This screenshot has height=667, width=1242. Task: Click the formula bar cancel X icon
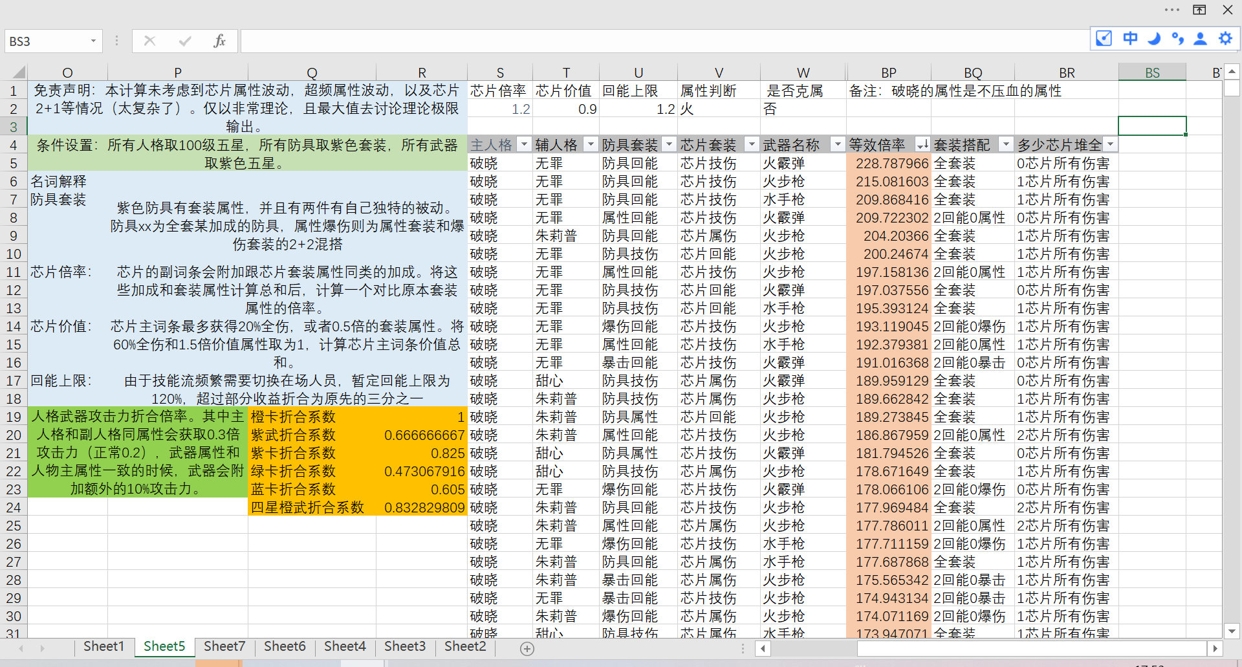(x=149, y=41)
